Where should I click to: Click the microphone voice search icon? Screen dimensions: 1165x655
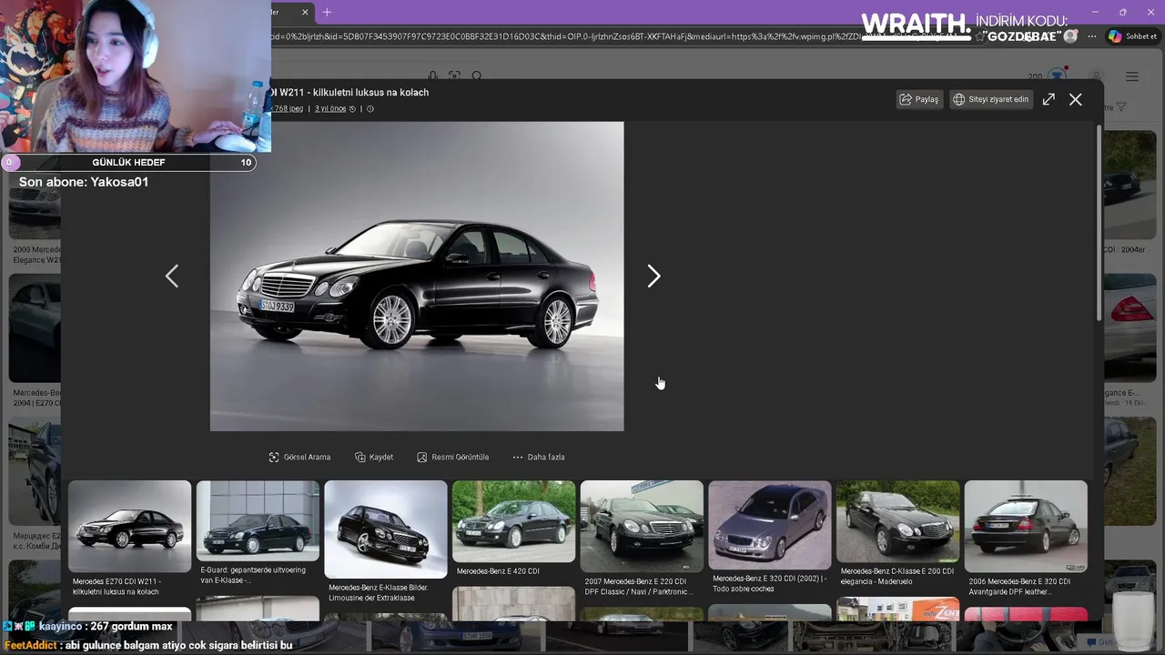tap(433, 76)
